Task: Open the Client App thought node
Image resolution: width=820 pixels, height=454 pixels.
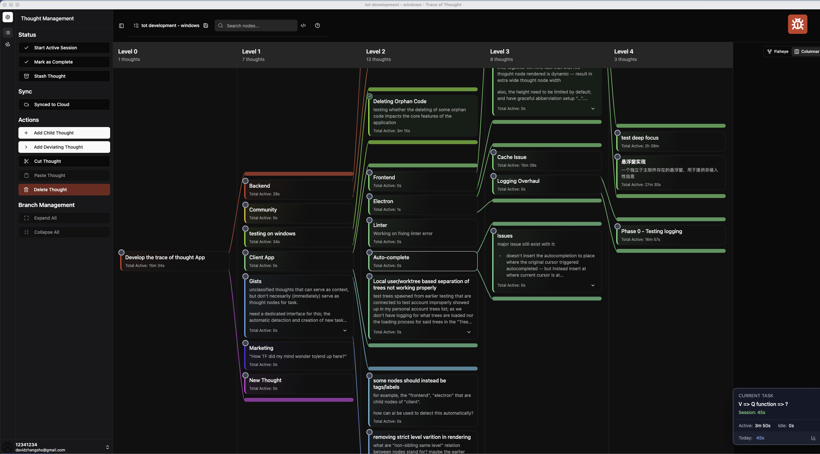Action: [x=299, y=261]
